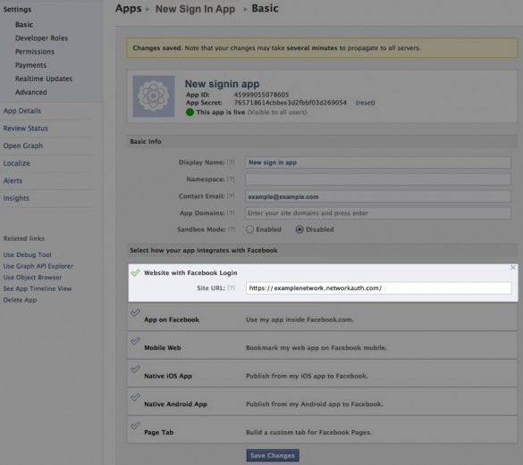Click the app atom logo thumbnail
This screenshot has height=465, width=523.
click(154, 96)
